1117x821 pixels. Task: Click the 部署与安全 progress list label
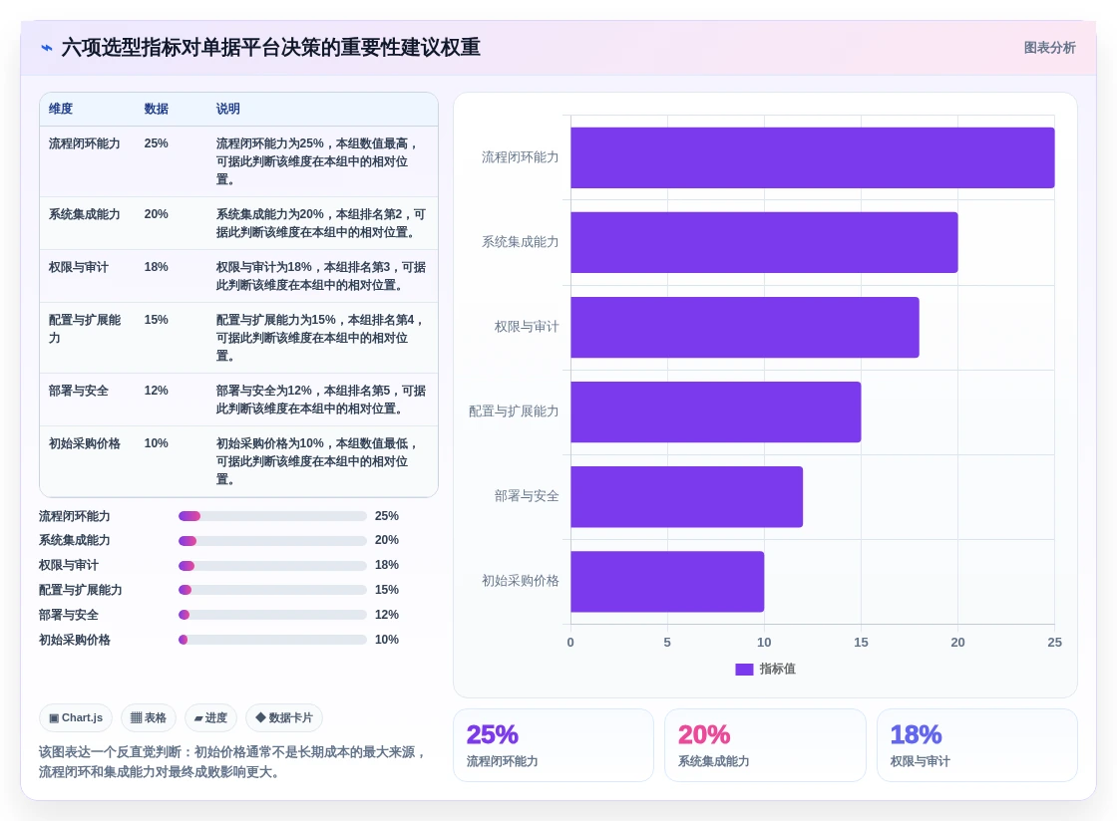coord(69,615)
